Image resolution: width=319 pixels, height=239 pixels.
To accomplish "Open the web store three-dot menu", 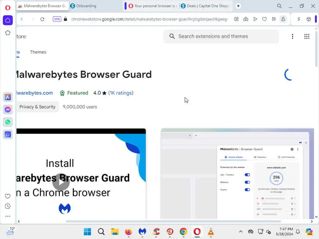I will (292, 36).
